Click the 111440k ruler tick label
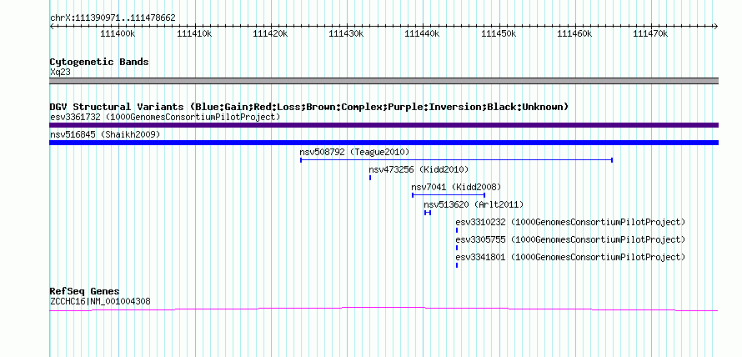Viewport: 742px width, 357px height. tap(422, 33)
